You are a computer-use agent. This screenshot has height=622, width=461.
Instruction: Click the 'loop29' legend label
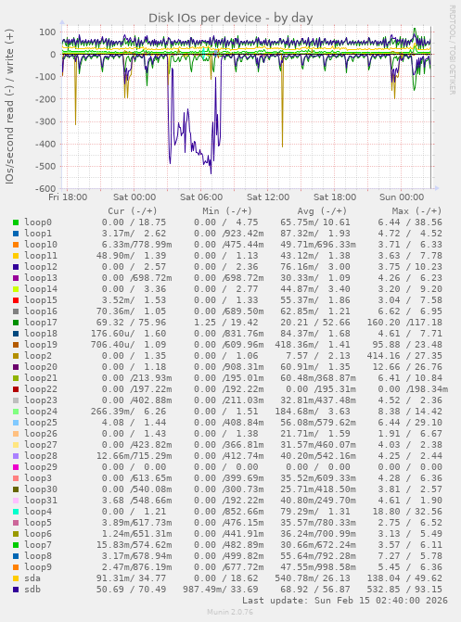click(41, 467)
